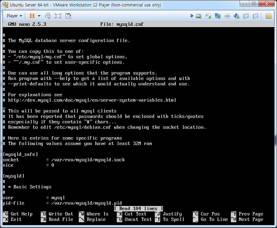Viewport: 277px width, 228px height.
Task: Click the '^X Exit' shortcut
Action: coord(12,219)
